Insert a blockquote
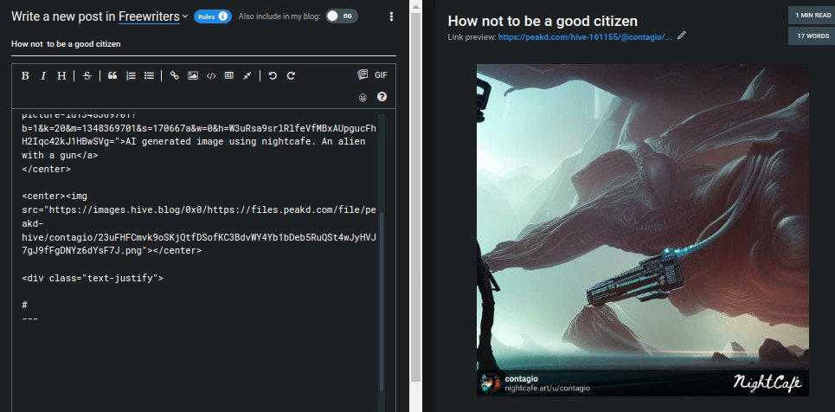 112,75
